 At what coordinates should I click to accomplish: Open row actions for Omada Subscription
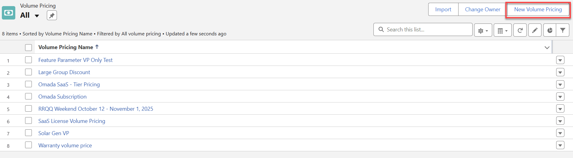(x=560, y=97)
